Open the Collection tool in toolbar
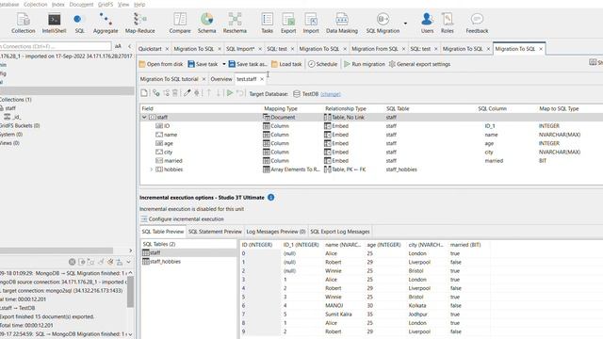This screenshot has width=603, height=339. point(23,23)
